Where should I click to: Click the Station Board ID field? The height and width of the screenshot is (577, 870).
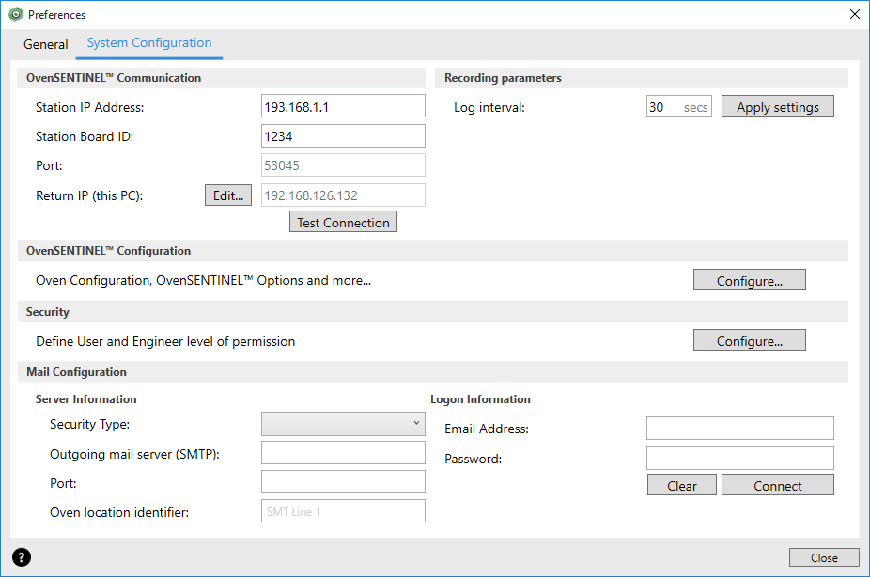(x=343, y=136)
